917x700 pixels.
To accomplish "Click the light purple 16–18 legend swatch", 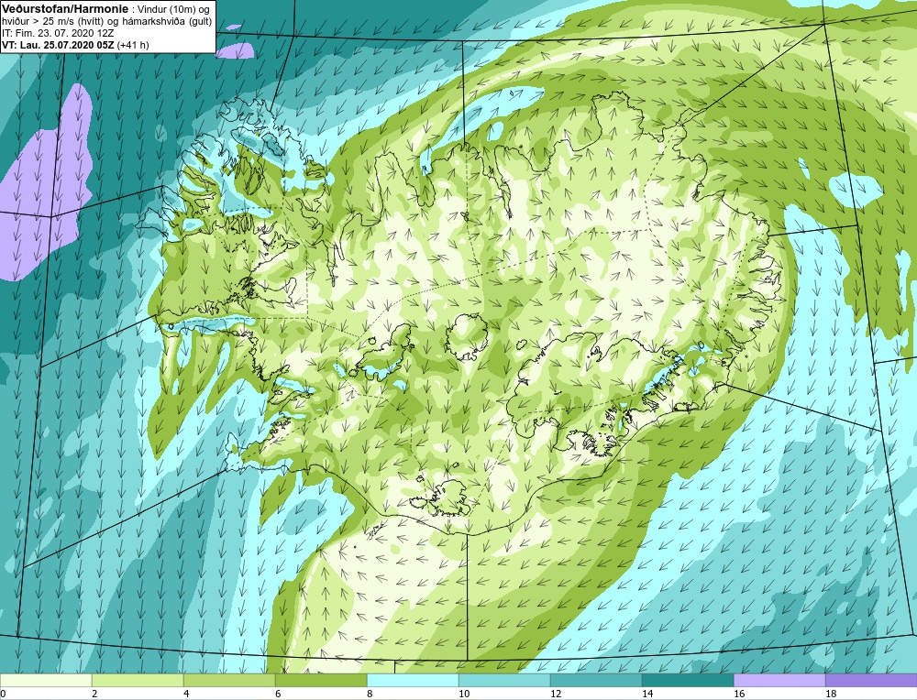I will (x=779, y=680).
